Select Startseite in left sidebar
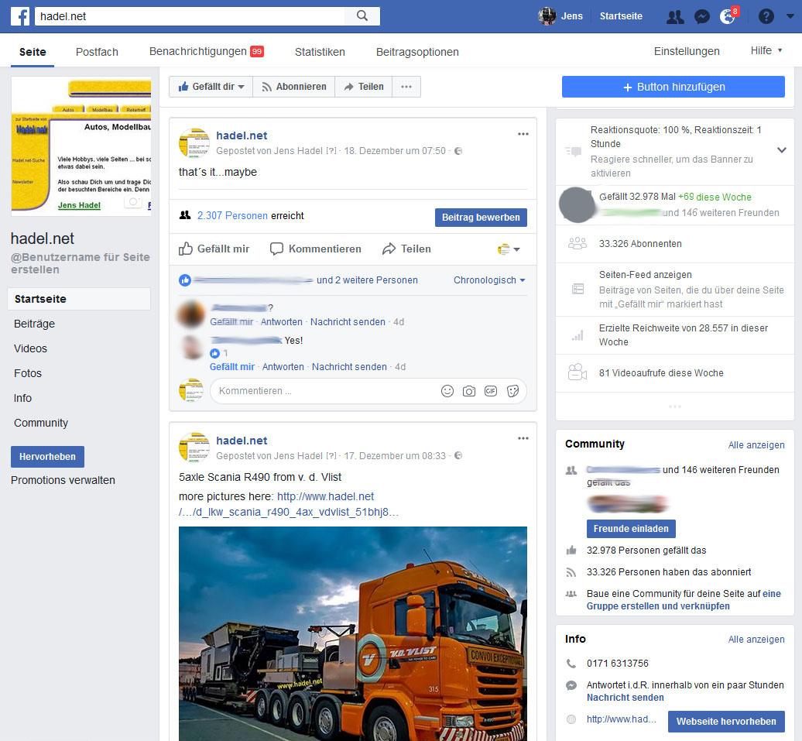This screenshot has height=741, width=802. click(79, 299)
